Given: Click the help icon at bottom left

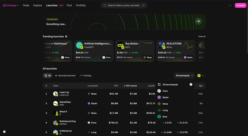Looking at the screenshot, I should [4, 132].
